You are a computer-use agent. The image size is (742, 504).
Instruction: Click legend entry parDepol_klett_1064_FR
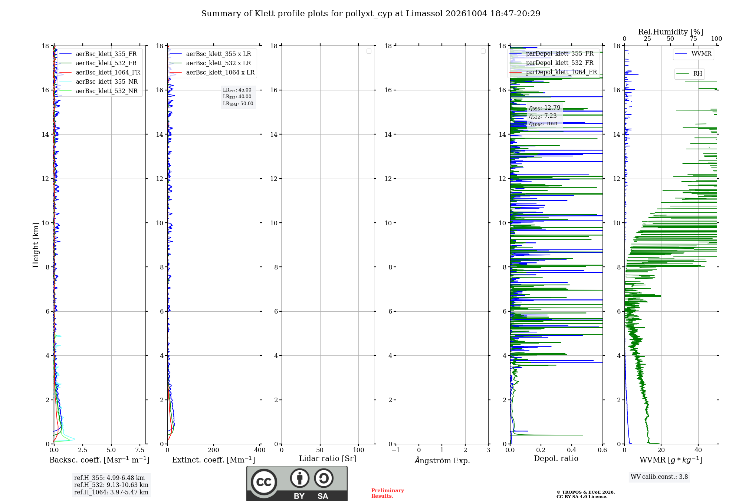pyautogui.click(x=554, y=72)
